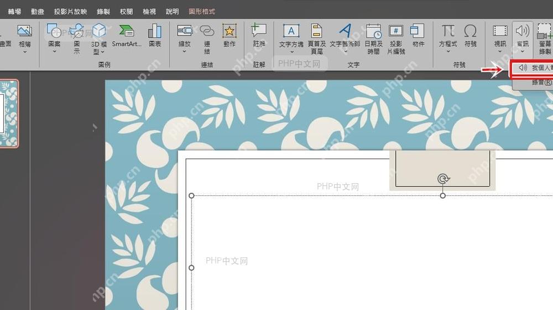Screen dimensions: 553x310
Task: Open the dropdown arrow under 方程式
Action: [x=448, y=51]
